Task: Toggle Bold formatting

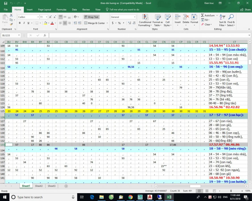Action: click(x=19, y=23)
